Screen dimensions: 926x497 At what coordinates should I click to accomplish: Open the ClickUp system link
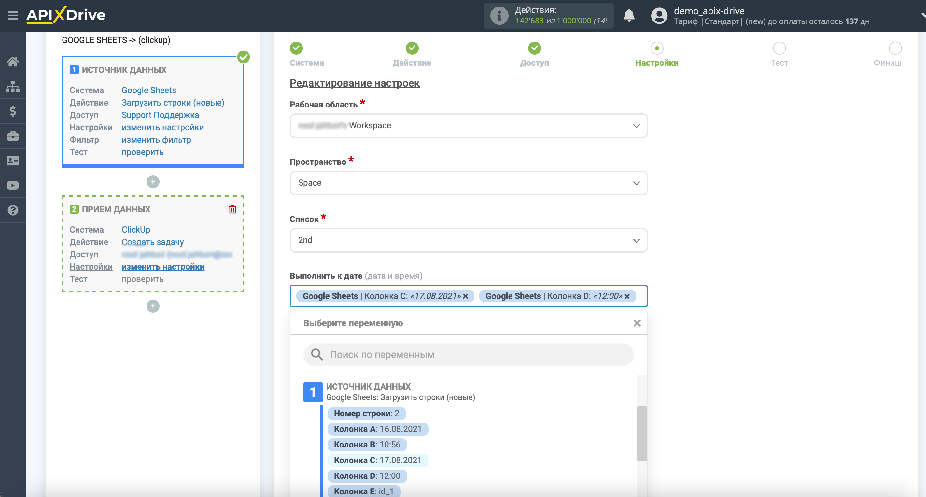point(136,229)
